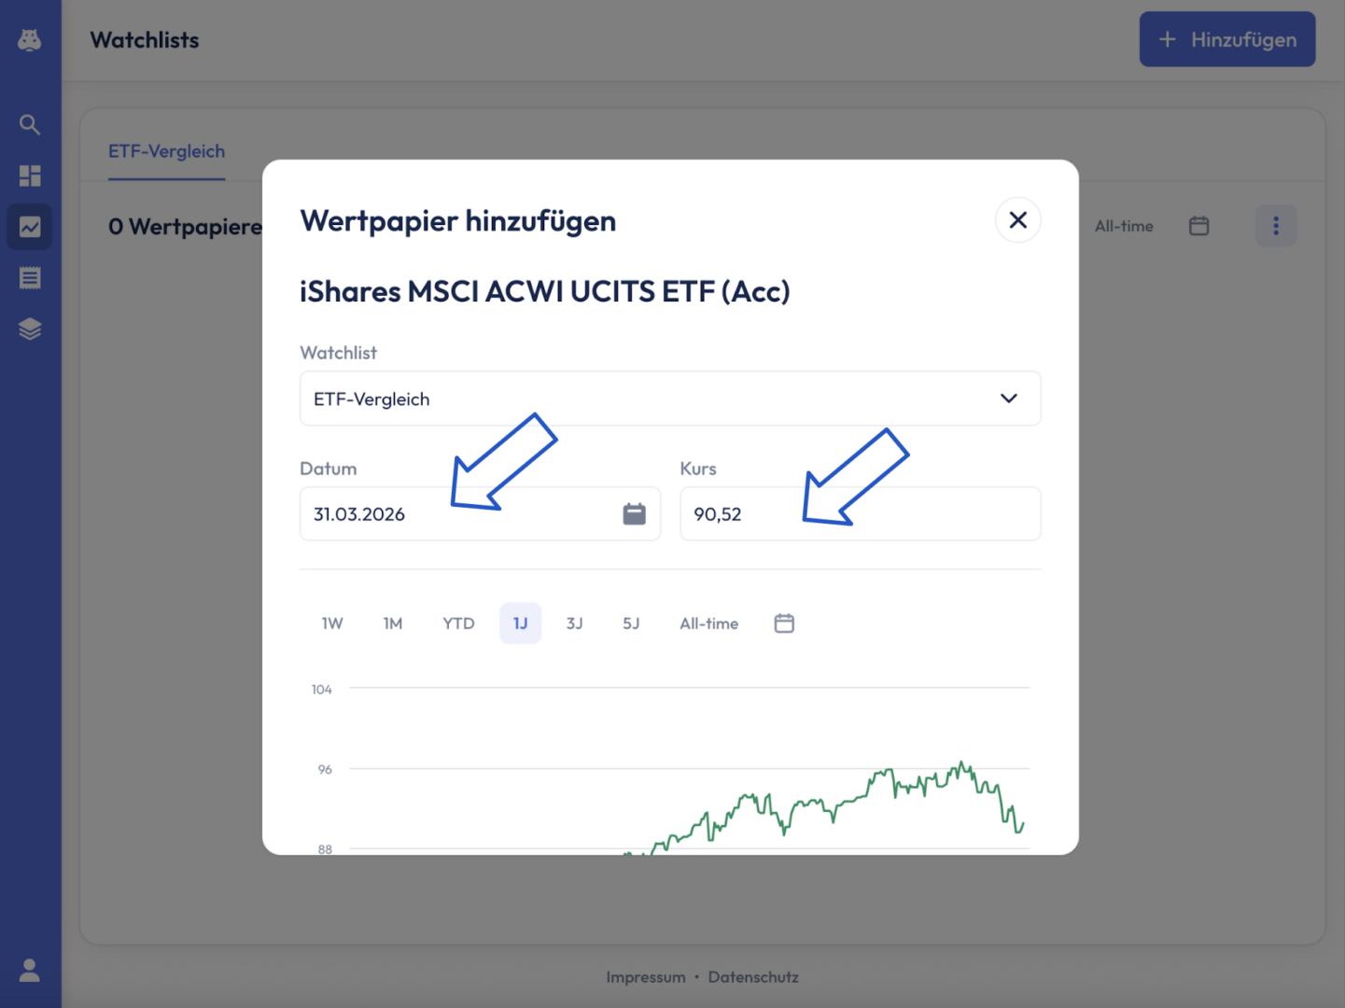Image resolution: width=1345 pixels, height=1008 pixels.
Task: Switch chart range to 1M
Action: tap(393, 623)
